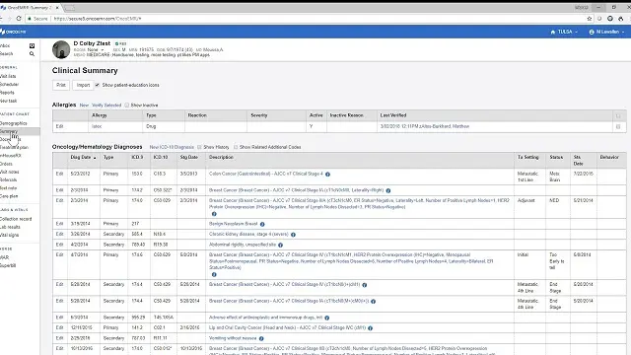631x355 pixels.
Task: Open Benign Neoplasm Breast description link
Action: 233,224
